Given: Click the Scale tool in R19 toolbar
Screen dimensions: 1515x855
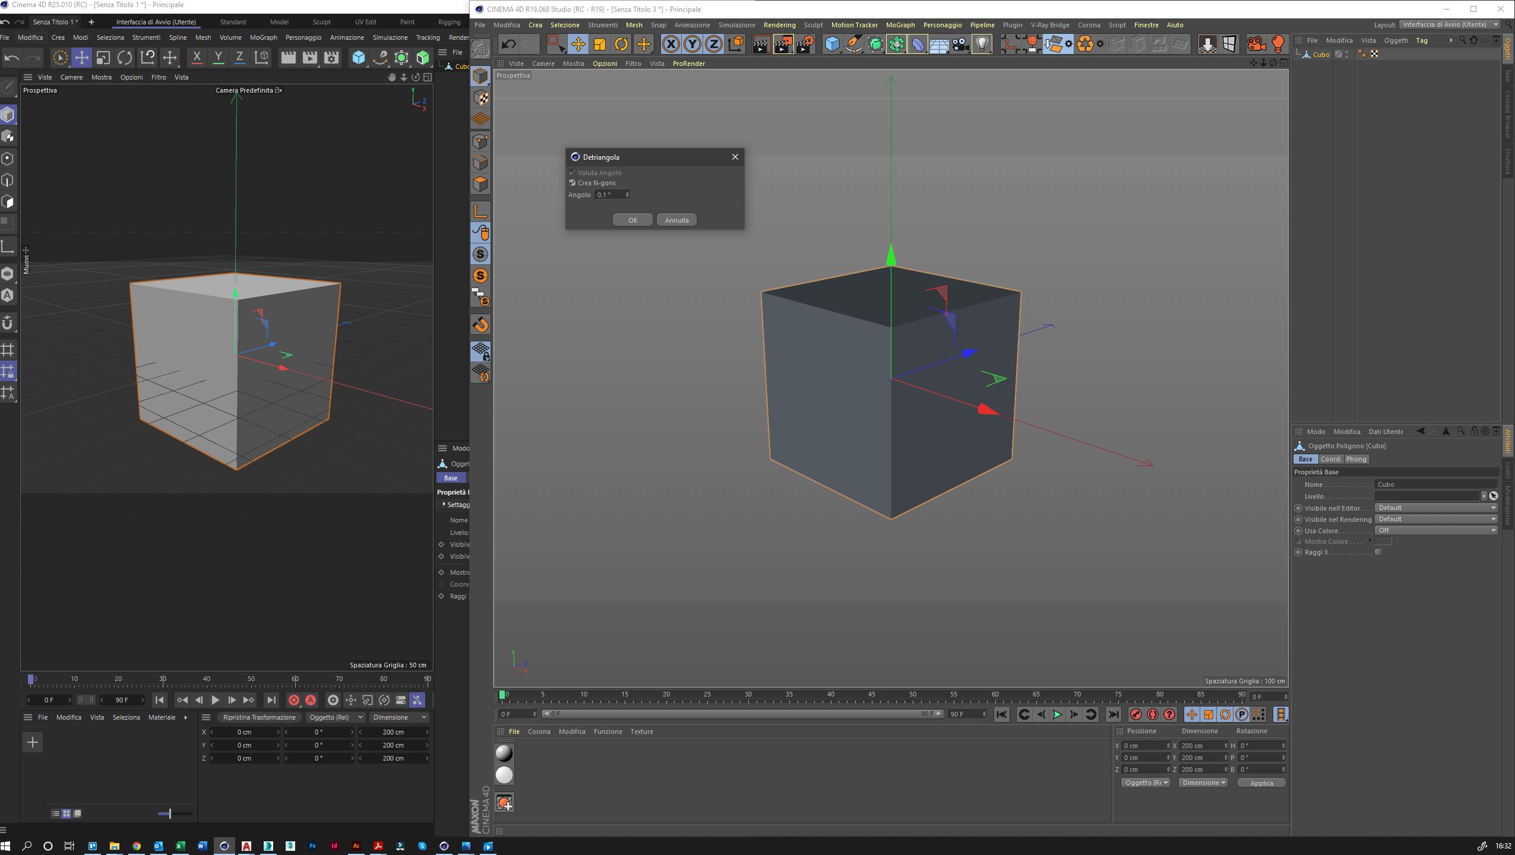Looking at the screenshot, I should point(600,44).
